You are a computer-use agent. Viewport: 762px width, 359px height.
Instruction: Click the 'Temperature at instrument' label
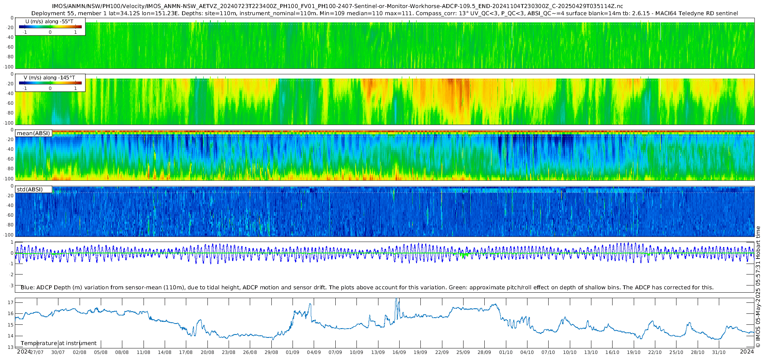tap(58, 343)
